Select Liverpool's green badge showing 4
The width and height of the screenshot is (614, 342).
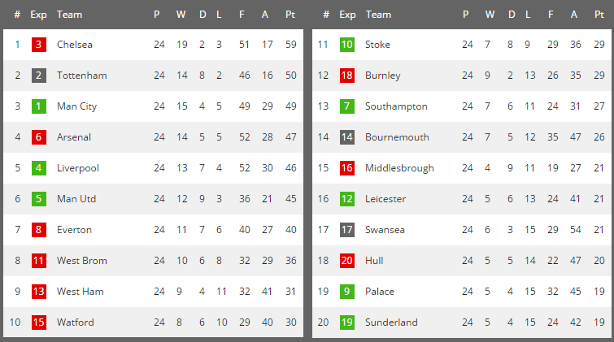click(39, 168)
